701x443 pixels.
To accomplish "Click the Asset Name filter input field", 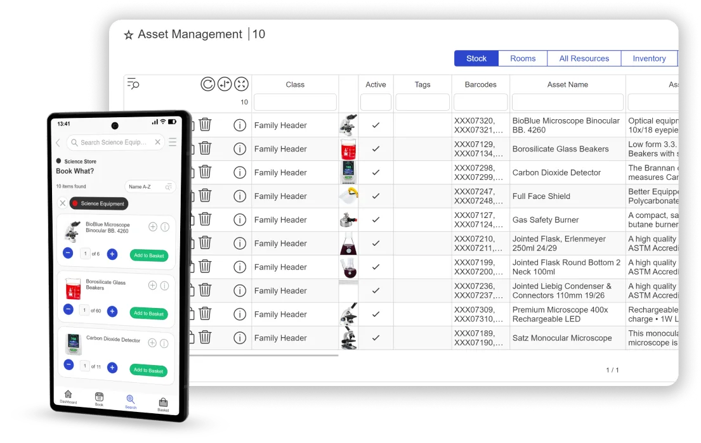I will [567, 102].
